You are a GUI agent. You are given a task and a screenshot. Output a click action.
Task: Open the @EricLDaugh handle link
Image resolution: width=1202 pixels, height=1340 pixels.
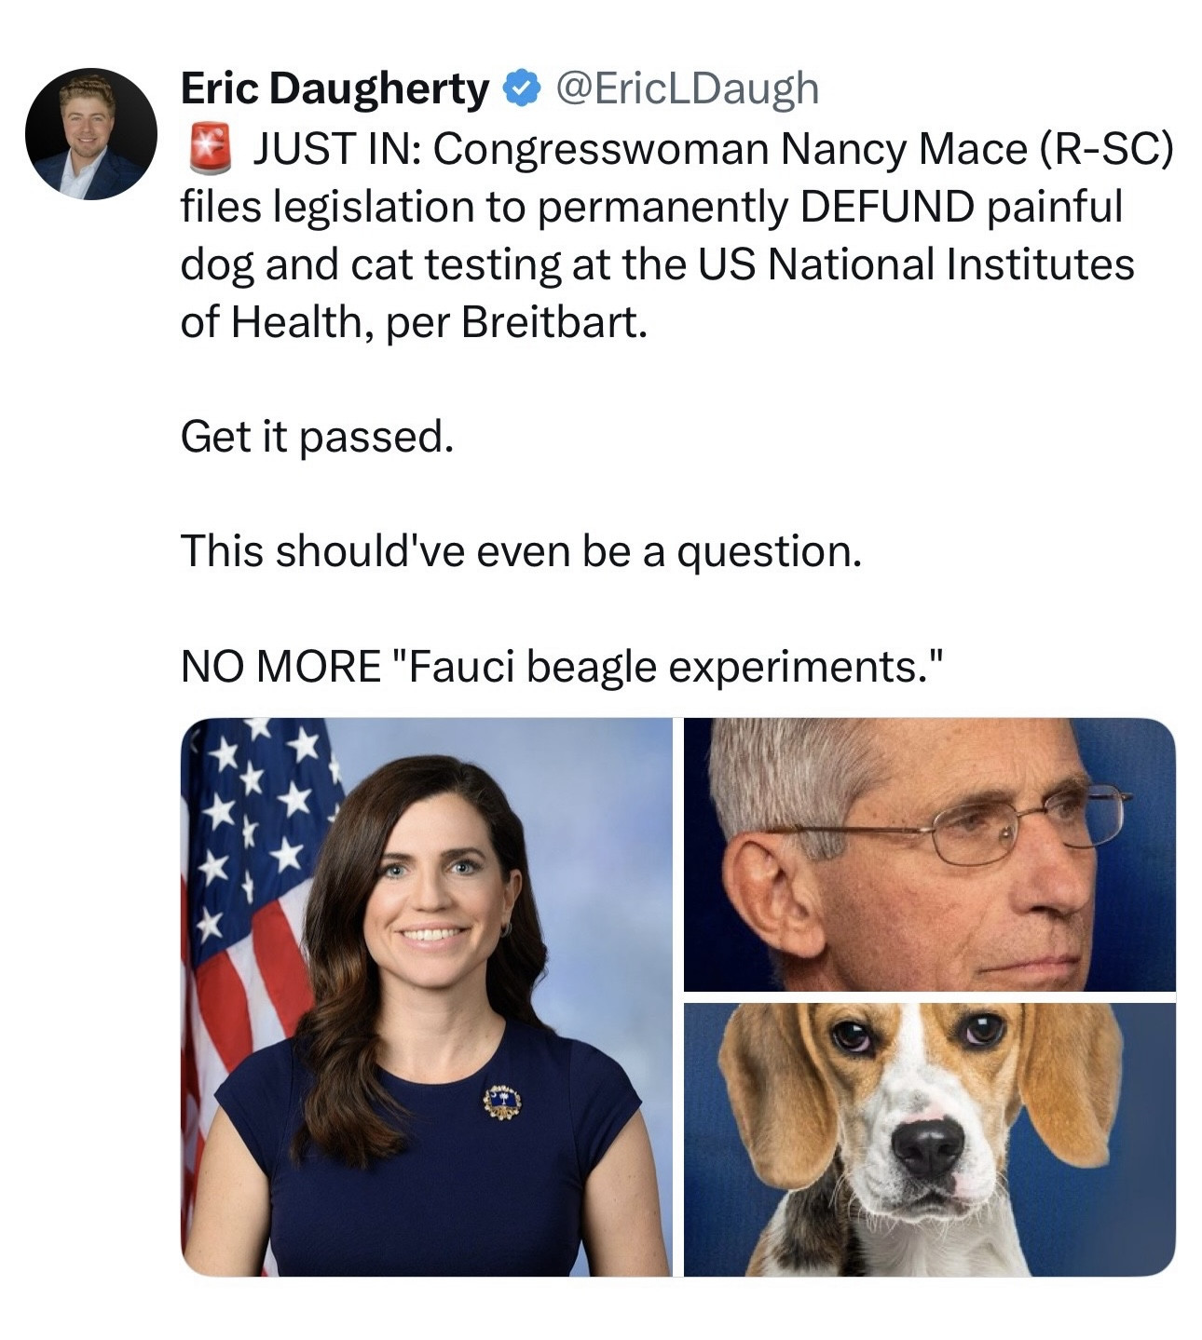687,89
